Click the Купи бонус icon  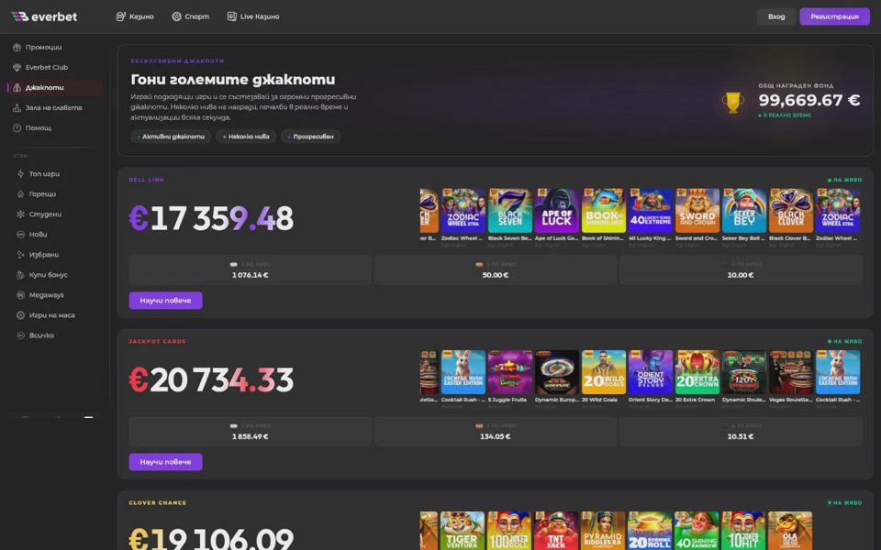[21, 275]
